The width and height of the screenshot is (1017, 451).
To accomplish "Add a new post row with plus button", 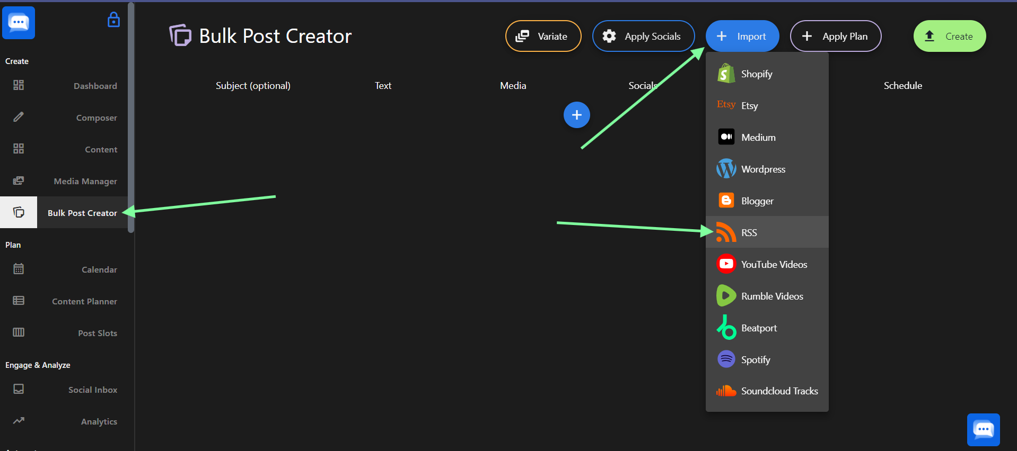I will coord(577,115).
